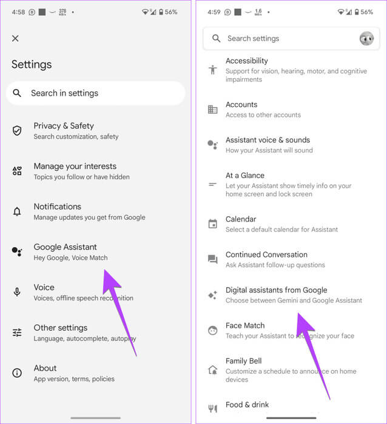Open Manage your interests
The image size is (387, 424).
96,171
